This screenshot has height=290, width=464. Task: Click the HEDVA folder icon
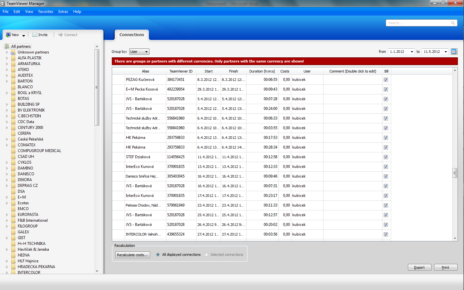coord(13,255)
